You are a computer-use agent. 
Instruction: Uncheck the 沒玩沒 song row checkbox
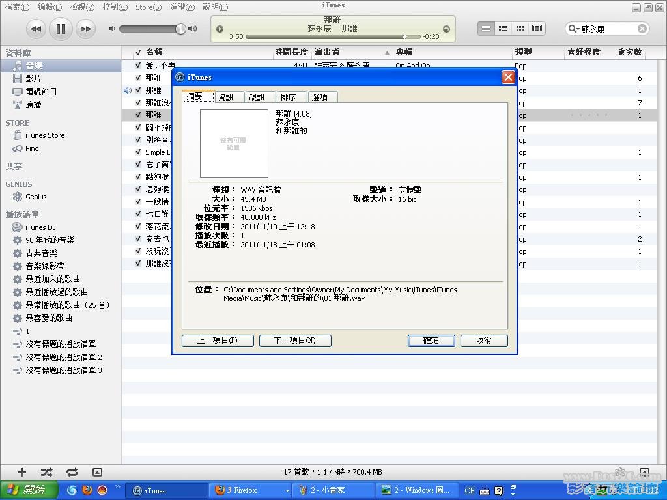point(138,251)
